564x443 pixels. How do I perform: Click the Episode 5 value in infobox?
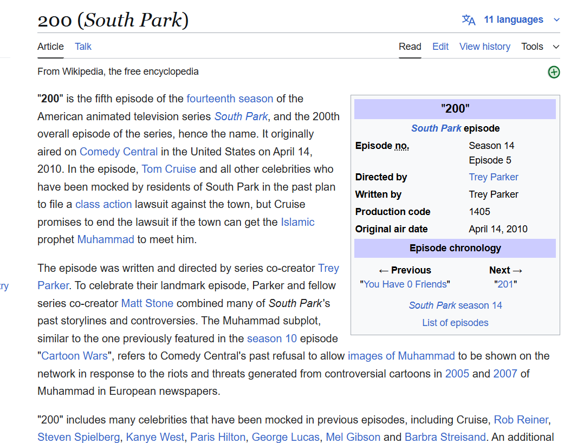(490, 160)
